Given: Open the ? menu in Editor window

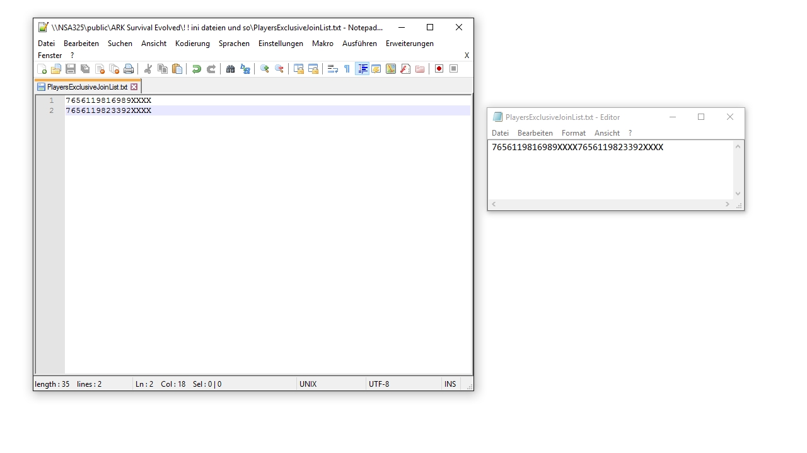Looking at the screenshot, I should (630, 133).
